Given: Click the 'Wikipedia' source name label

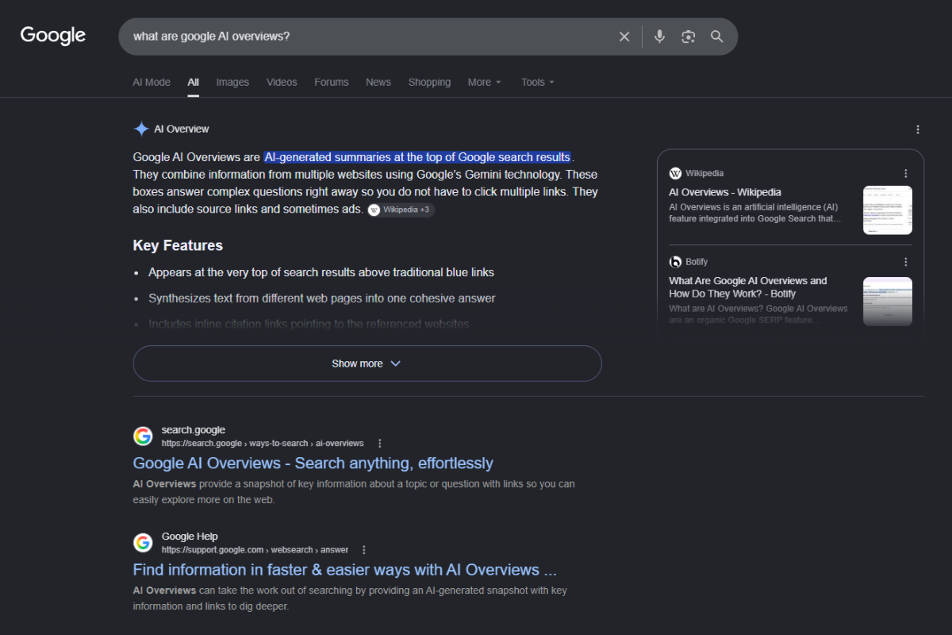Looking at the screenshot, I should 704,173.
